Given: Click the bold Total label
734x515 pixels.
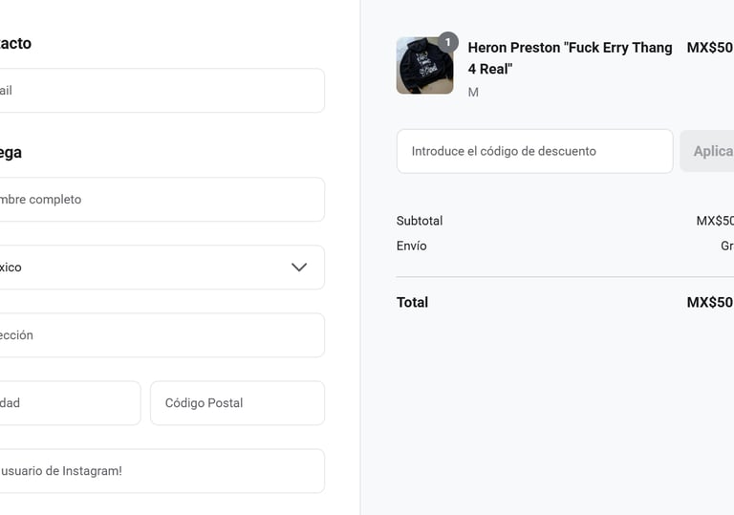Looking at the screenshot, I should (x=413, y=303).
